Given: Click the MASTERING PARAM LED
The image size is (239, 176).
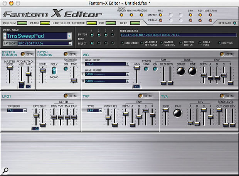Looking at the screenshot, I should pos(210,20).
